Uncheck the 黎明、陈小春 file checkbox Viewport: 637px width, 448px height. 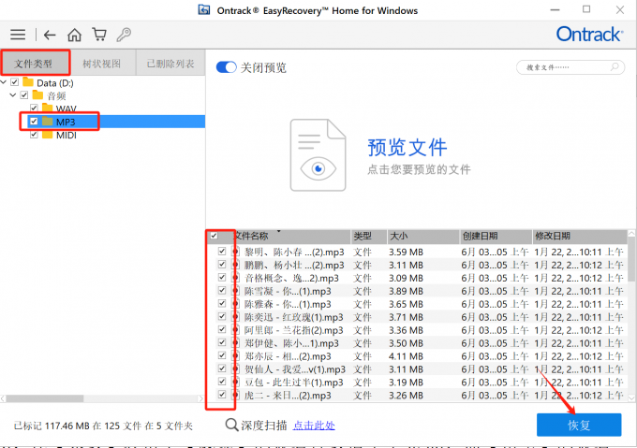click(x=222, y=252)
